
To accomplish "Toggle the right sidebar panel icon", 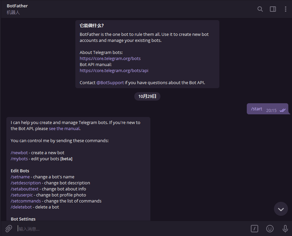I will click(273, 9).
